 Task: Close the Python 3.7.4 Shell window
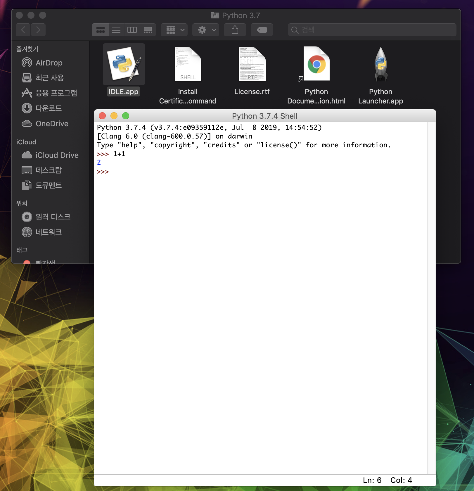point(102,116)
